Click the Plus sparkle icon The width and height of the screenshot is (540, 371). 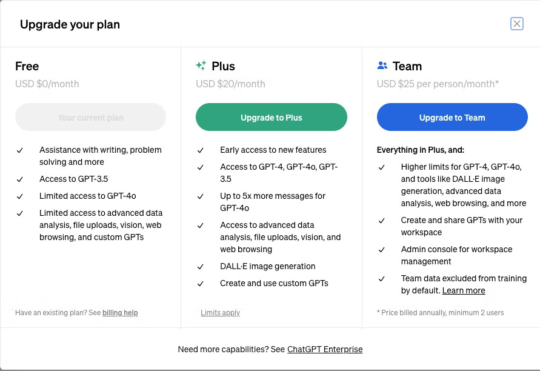click(x=201, y=65)
